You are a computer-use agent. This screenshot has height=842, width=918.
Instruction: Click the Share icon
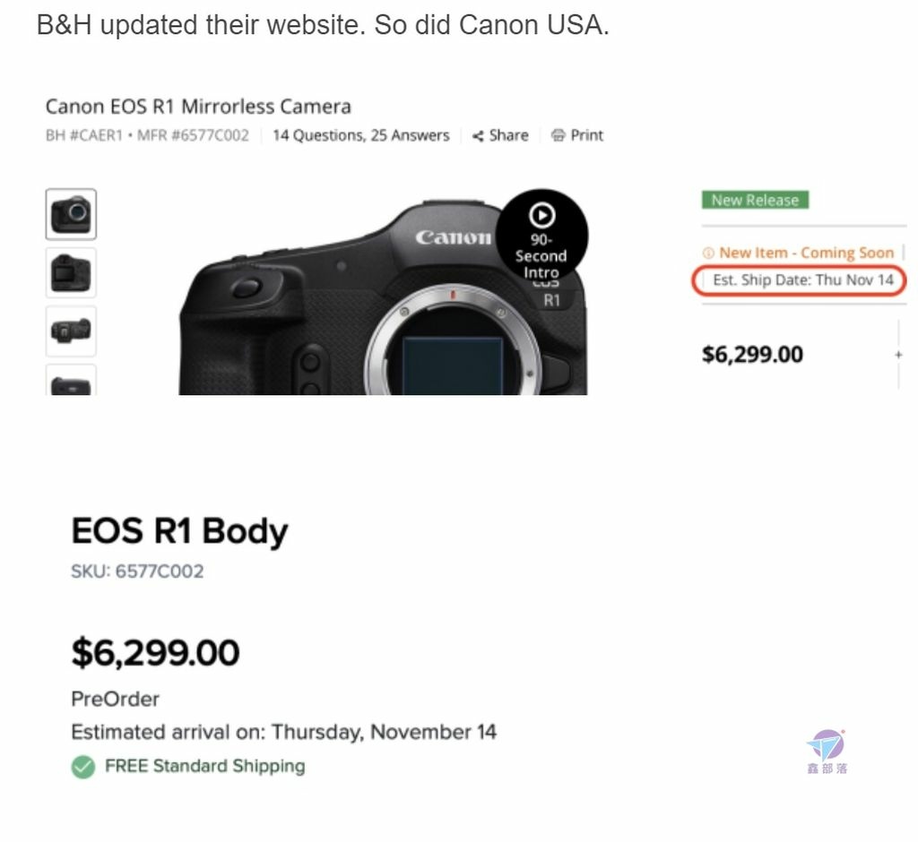click(478, 136)
